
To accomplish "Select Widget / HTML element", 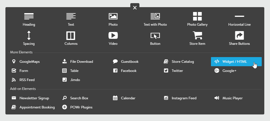I will (x=234, y=61).
